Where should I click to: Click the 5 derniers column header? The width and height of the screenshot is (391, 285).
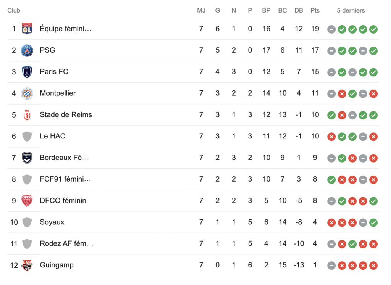coord(351,10)
